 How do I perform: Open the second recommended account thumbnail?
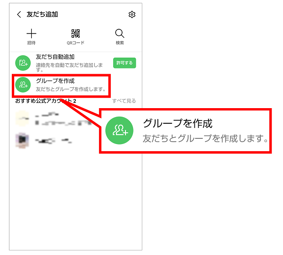tap(22, 140)
